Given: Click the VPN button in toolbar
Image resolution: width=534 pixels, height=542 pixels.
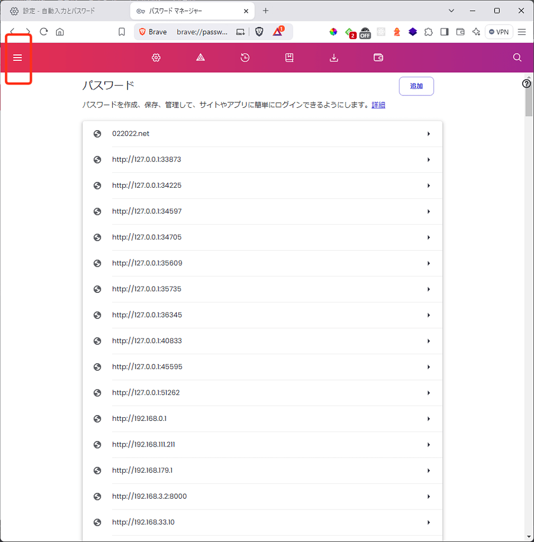Looking at the screenshot, I should pyautogui.click(x=499, y=32).
